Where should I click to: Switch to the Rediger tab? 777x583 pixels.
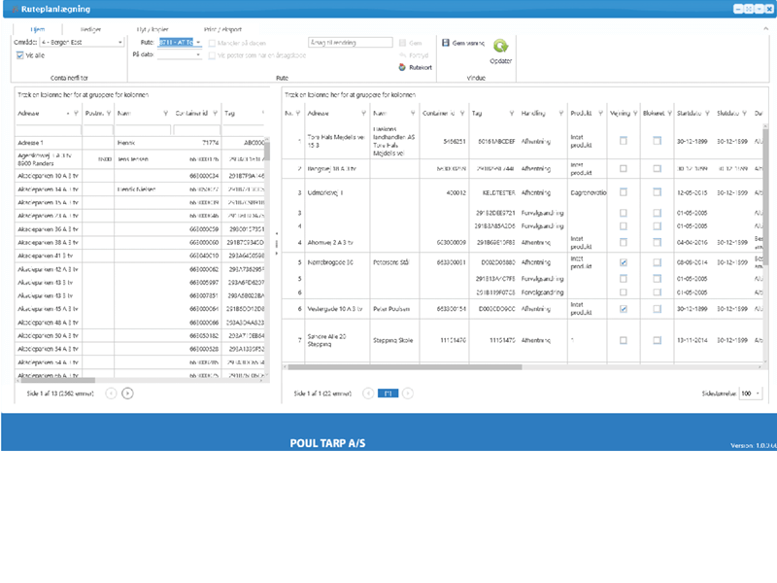[90, 29]
